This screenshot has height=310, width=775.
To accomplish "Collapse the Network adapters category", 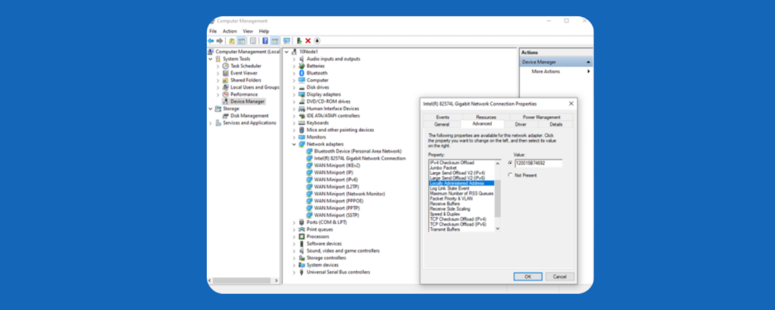I will 294,144.
